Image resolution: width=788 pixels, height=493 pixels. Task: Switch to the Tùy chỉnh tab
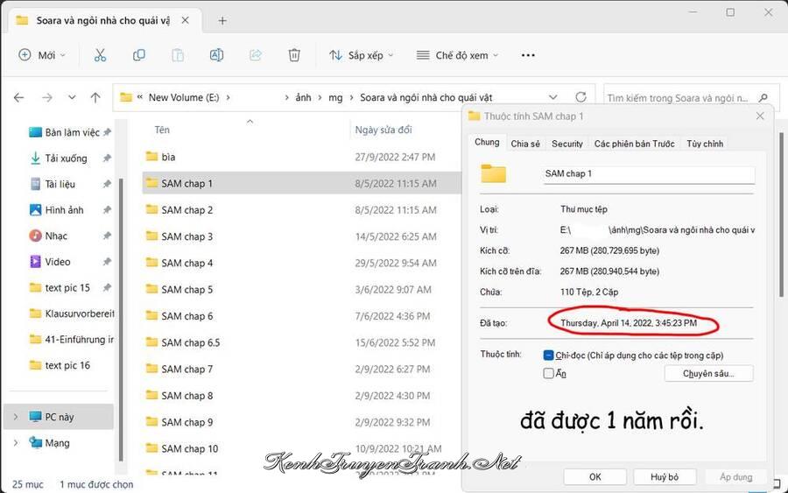coord(705,144)
